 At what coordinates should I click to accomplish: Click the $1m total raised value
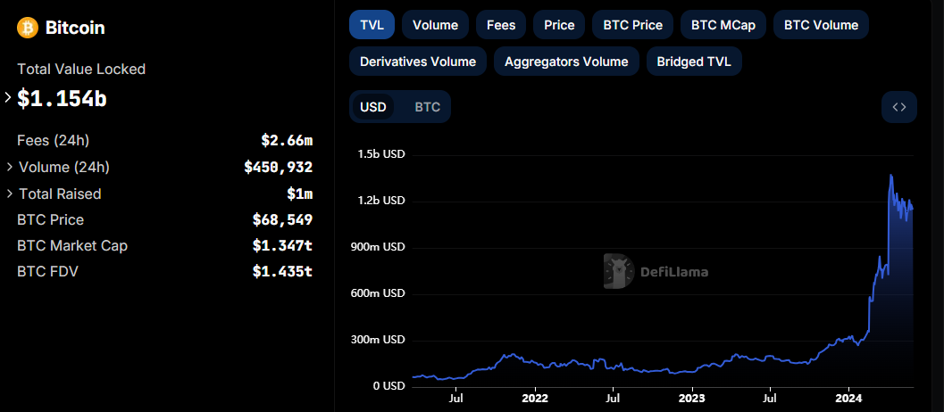300,194
